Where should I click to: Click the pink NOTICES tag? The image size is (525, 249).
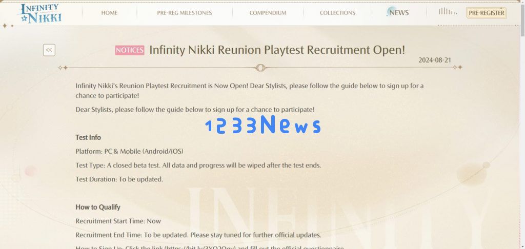click(x=130, y=50)
